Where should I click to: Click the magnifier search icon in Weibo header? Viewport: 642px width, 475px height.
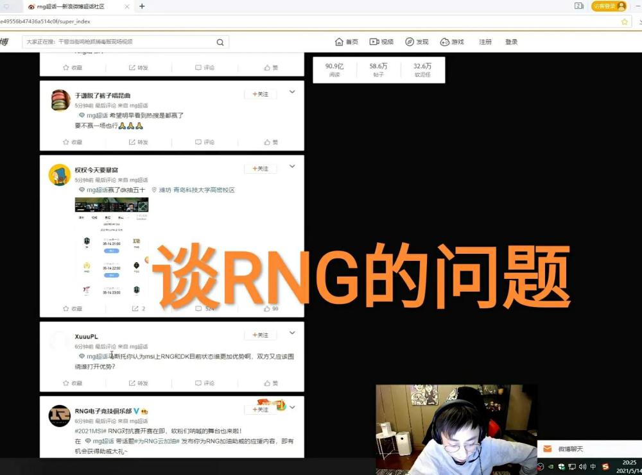(x=220, y=42)
